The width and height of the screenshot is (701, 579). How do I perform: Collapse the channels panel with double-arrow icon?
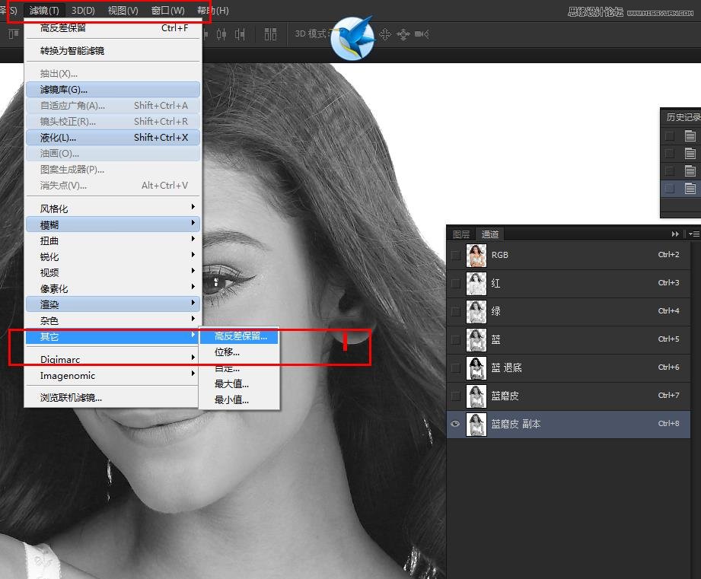point(675,234)
